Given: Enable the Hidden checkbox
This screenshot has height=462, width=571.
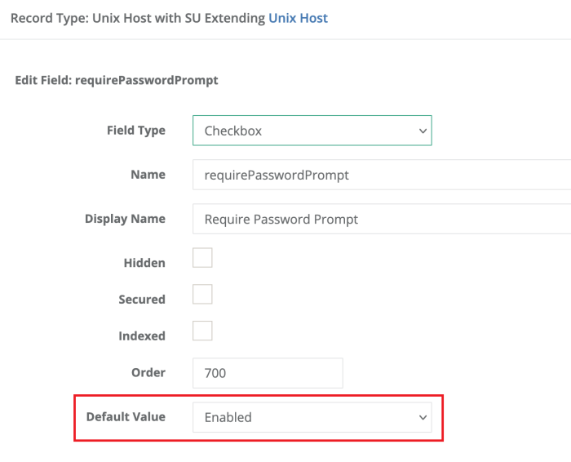Looking at the screenshot, I should tap(202, 258).
